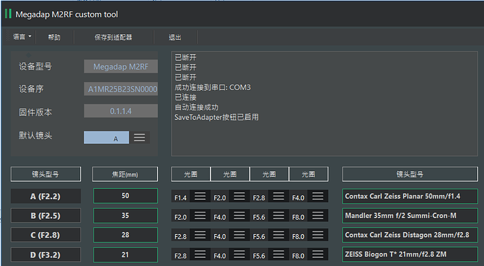Open F4.0 aperture list icon in row B
The width and height of the screenshot is (484, 266).
coord(240,216)
